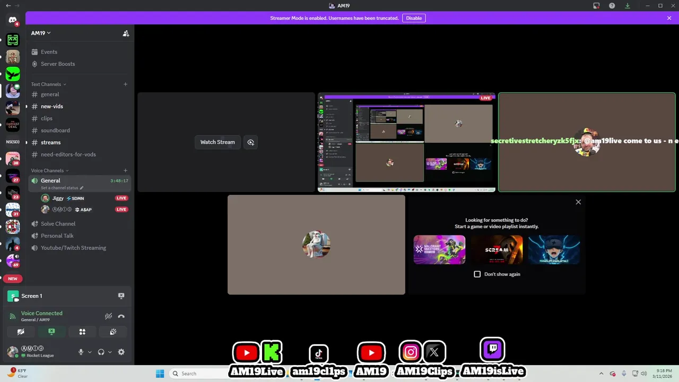Image resolution: width=679 pixels, height=382 pixels.
Task: Start the third VR headset activity card
Action: tap(554, 249)
